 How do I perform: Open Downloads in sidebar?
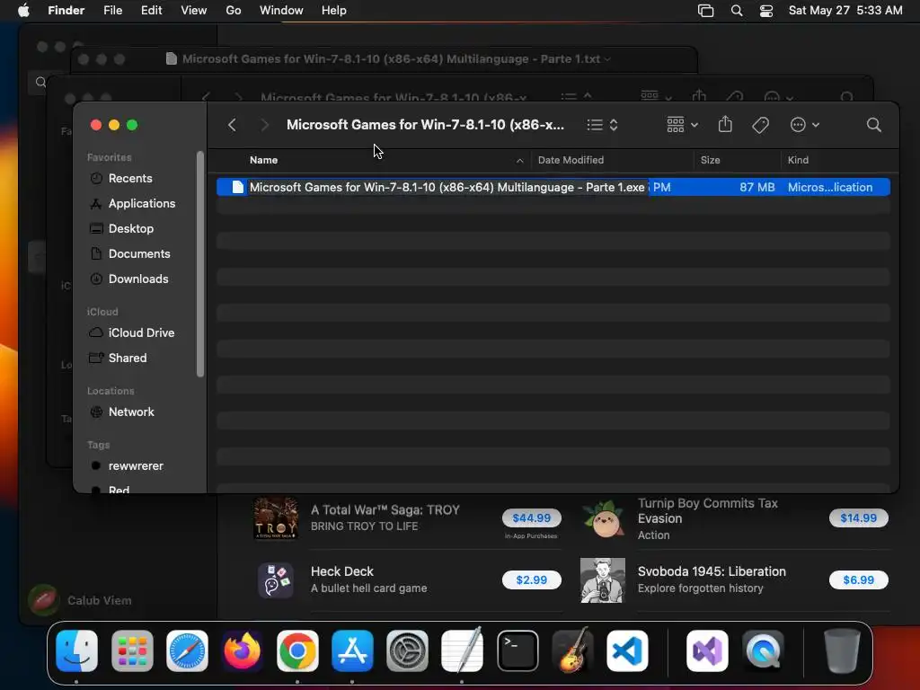pyautogui.click(x=137, y=279)
